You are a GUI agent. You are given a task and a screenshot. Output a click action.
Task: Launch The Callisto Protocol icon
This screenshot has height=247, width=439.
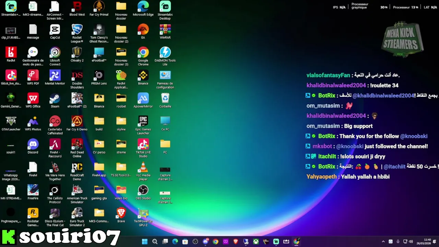pyautogui.click(x=55, y=195)
